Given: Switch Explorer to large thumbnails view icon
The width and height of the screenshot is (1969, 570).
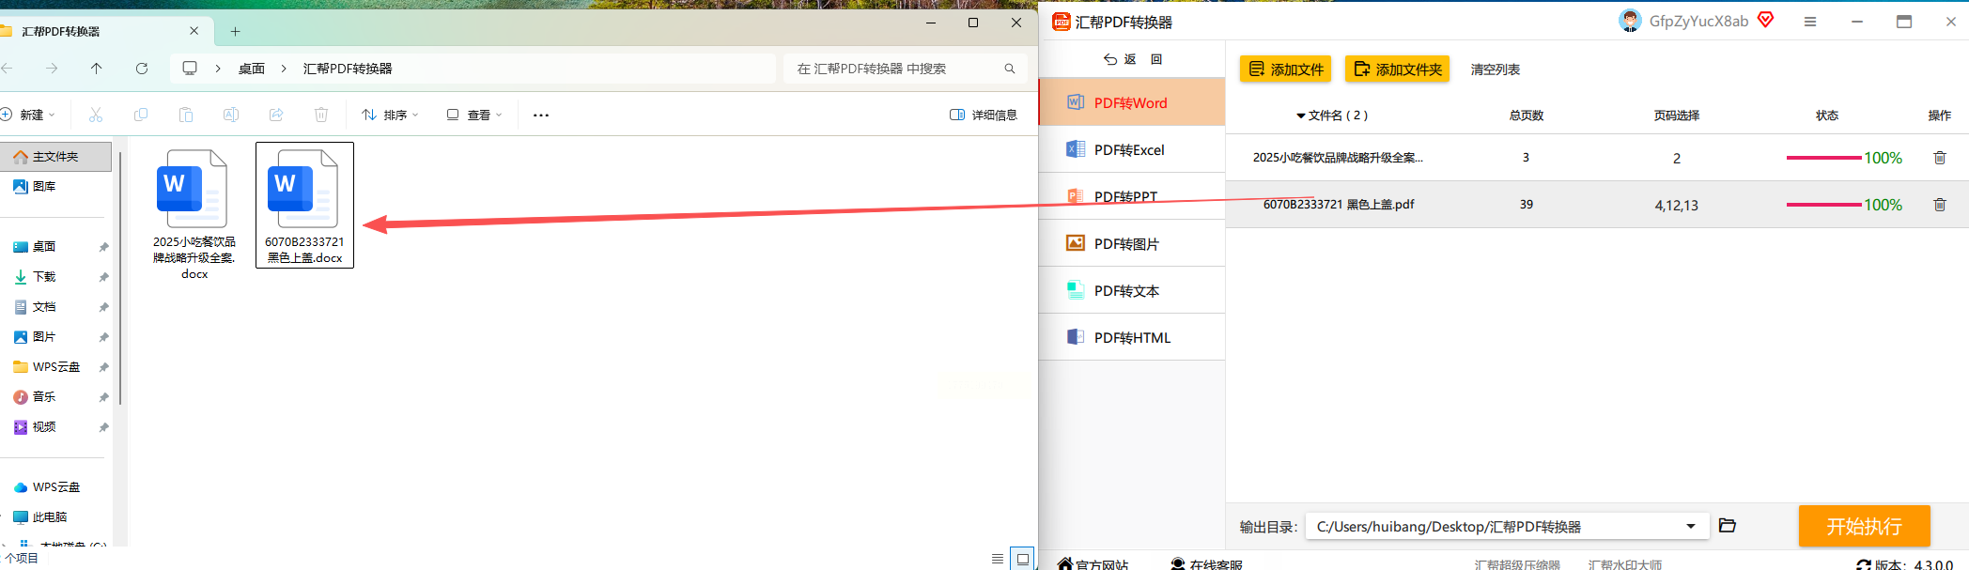Looking at the screenshot, I should [1023, 559].
